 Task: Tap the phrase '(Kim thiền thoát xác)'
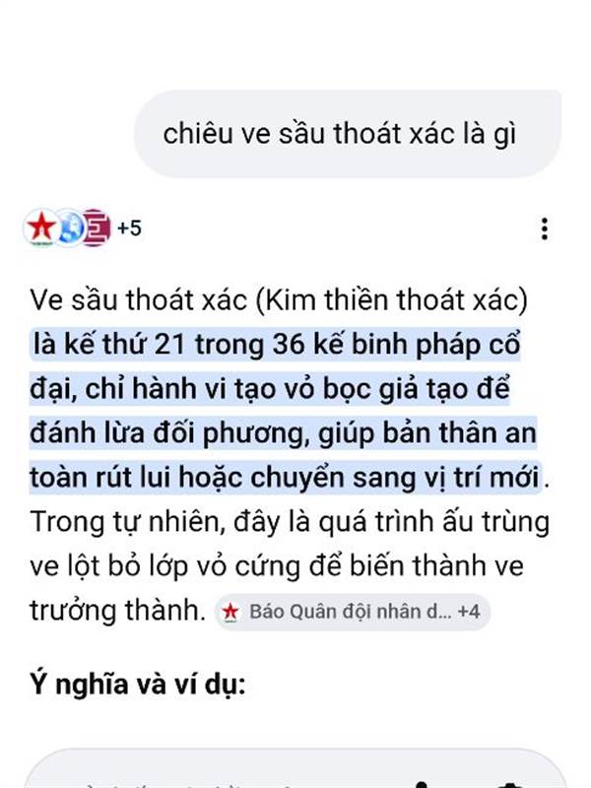(x=392, y=300)
